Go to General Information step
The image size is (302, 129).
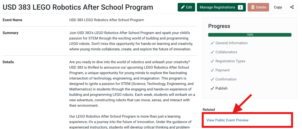pyautogui.click(x=232, y=43)
